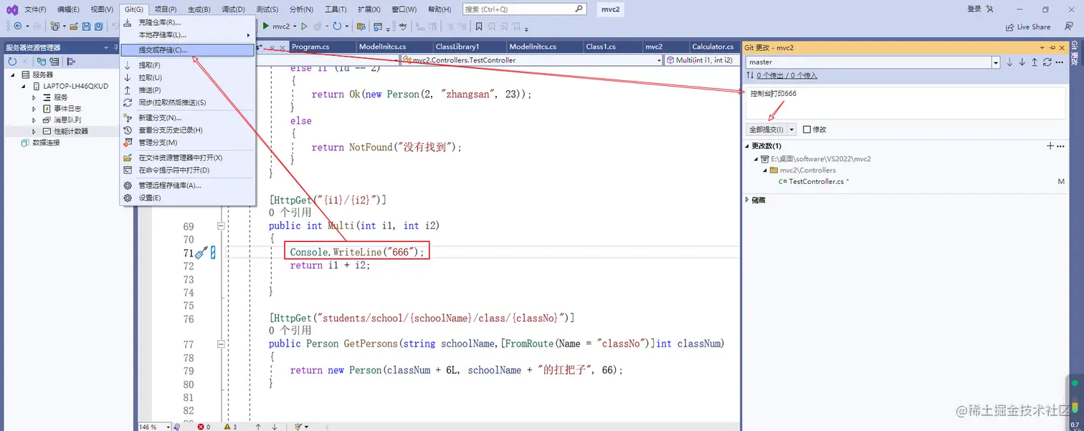Open the ellipsis menu in the Changes section
This screenshot has width=1084, height=431.
[1061, 146]
